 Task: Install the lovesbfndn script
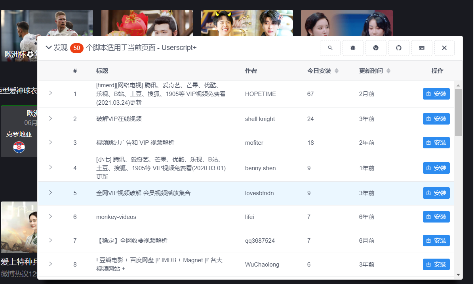(x=436, y=193)
